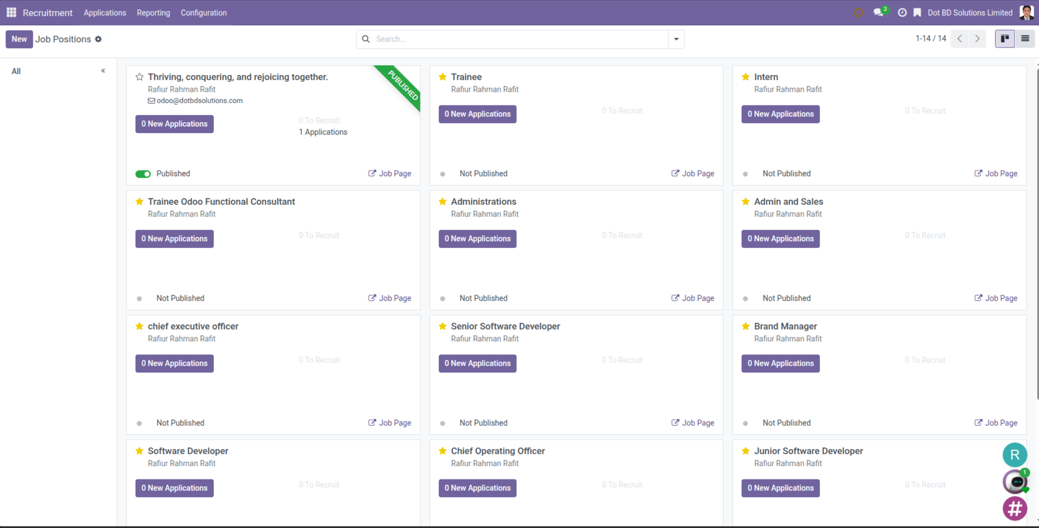
Task: Open Job Page link for chief executive officer
Action: coord(390,423)
